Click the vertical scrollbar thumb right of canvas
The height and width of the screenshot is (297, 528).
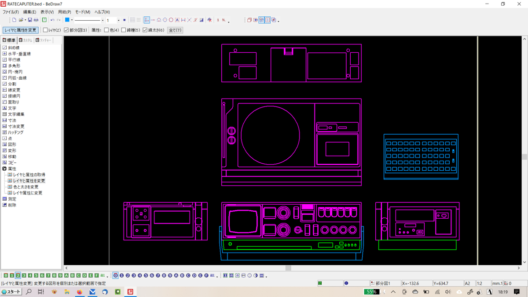click(524, 157)
